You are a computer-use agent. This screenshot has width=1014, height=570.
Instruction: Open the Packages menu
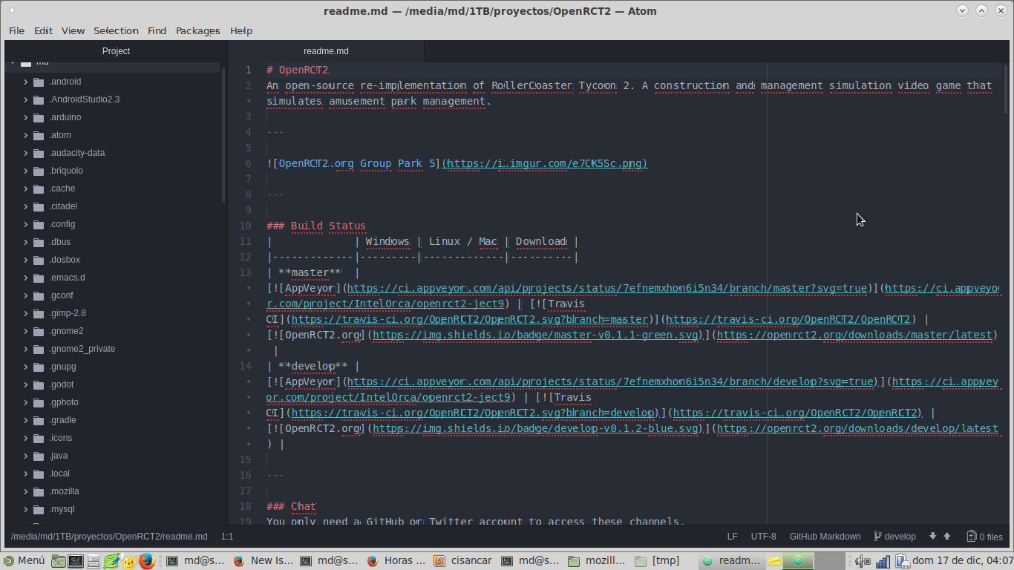click(197, 30)
